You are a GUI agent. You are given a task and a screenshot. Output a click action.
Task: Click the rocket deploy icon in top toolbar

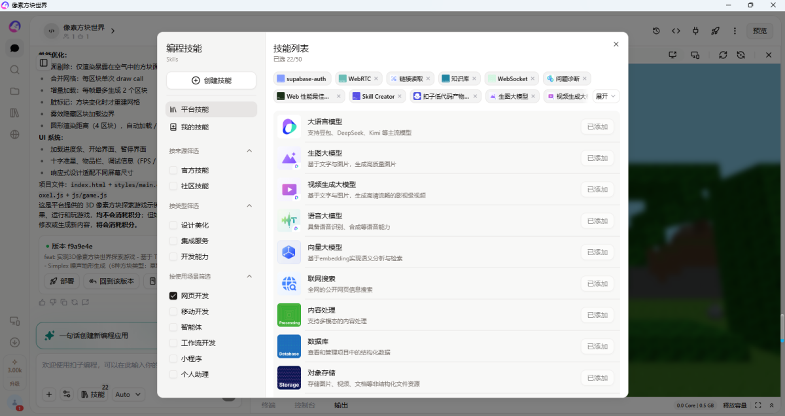(715, 31)
